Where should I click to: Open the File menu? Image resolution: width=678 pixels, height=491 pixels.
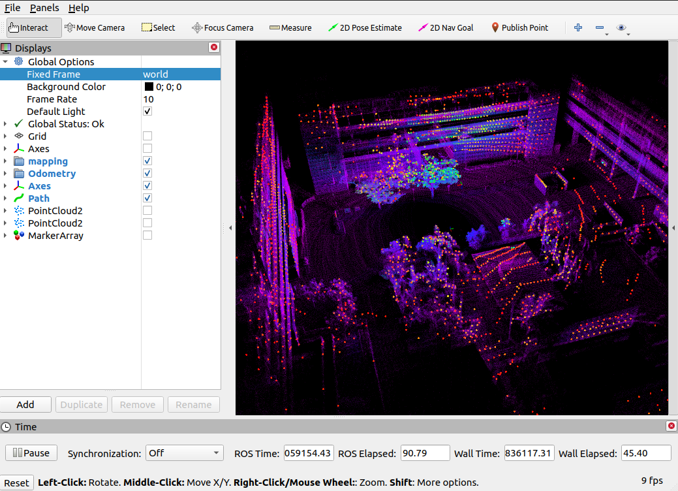click(x=12, y=8)
